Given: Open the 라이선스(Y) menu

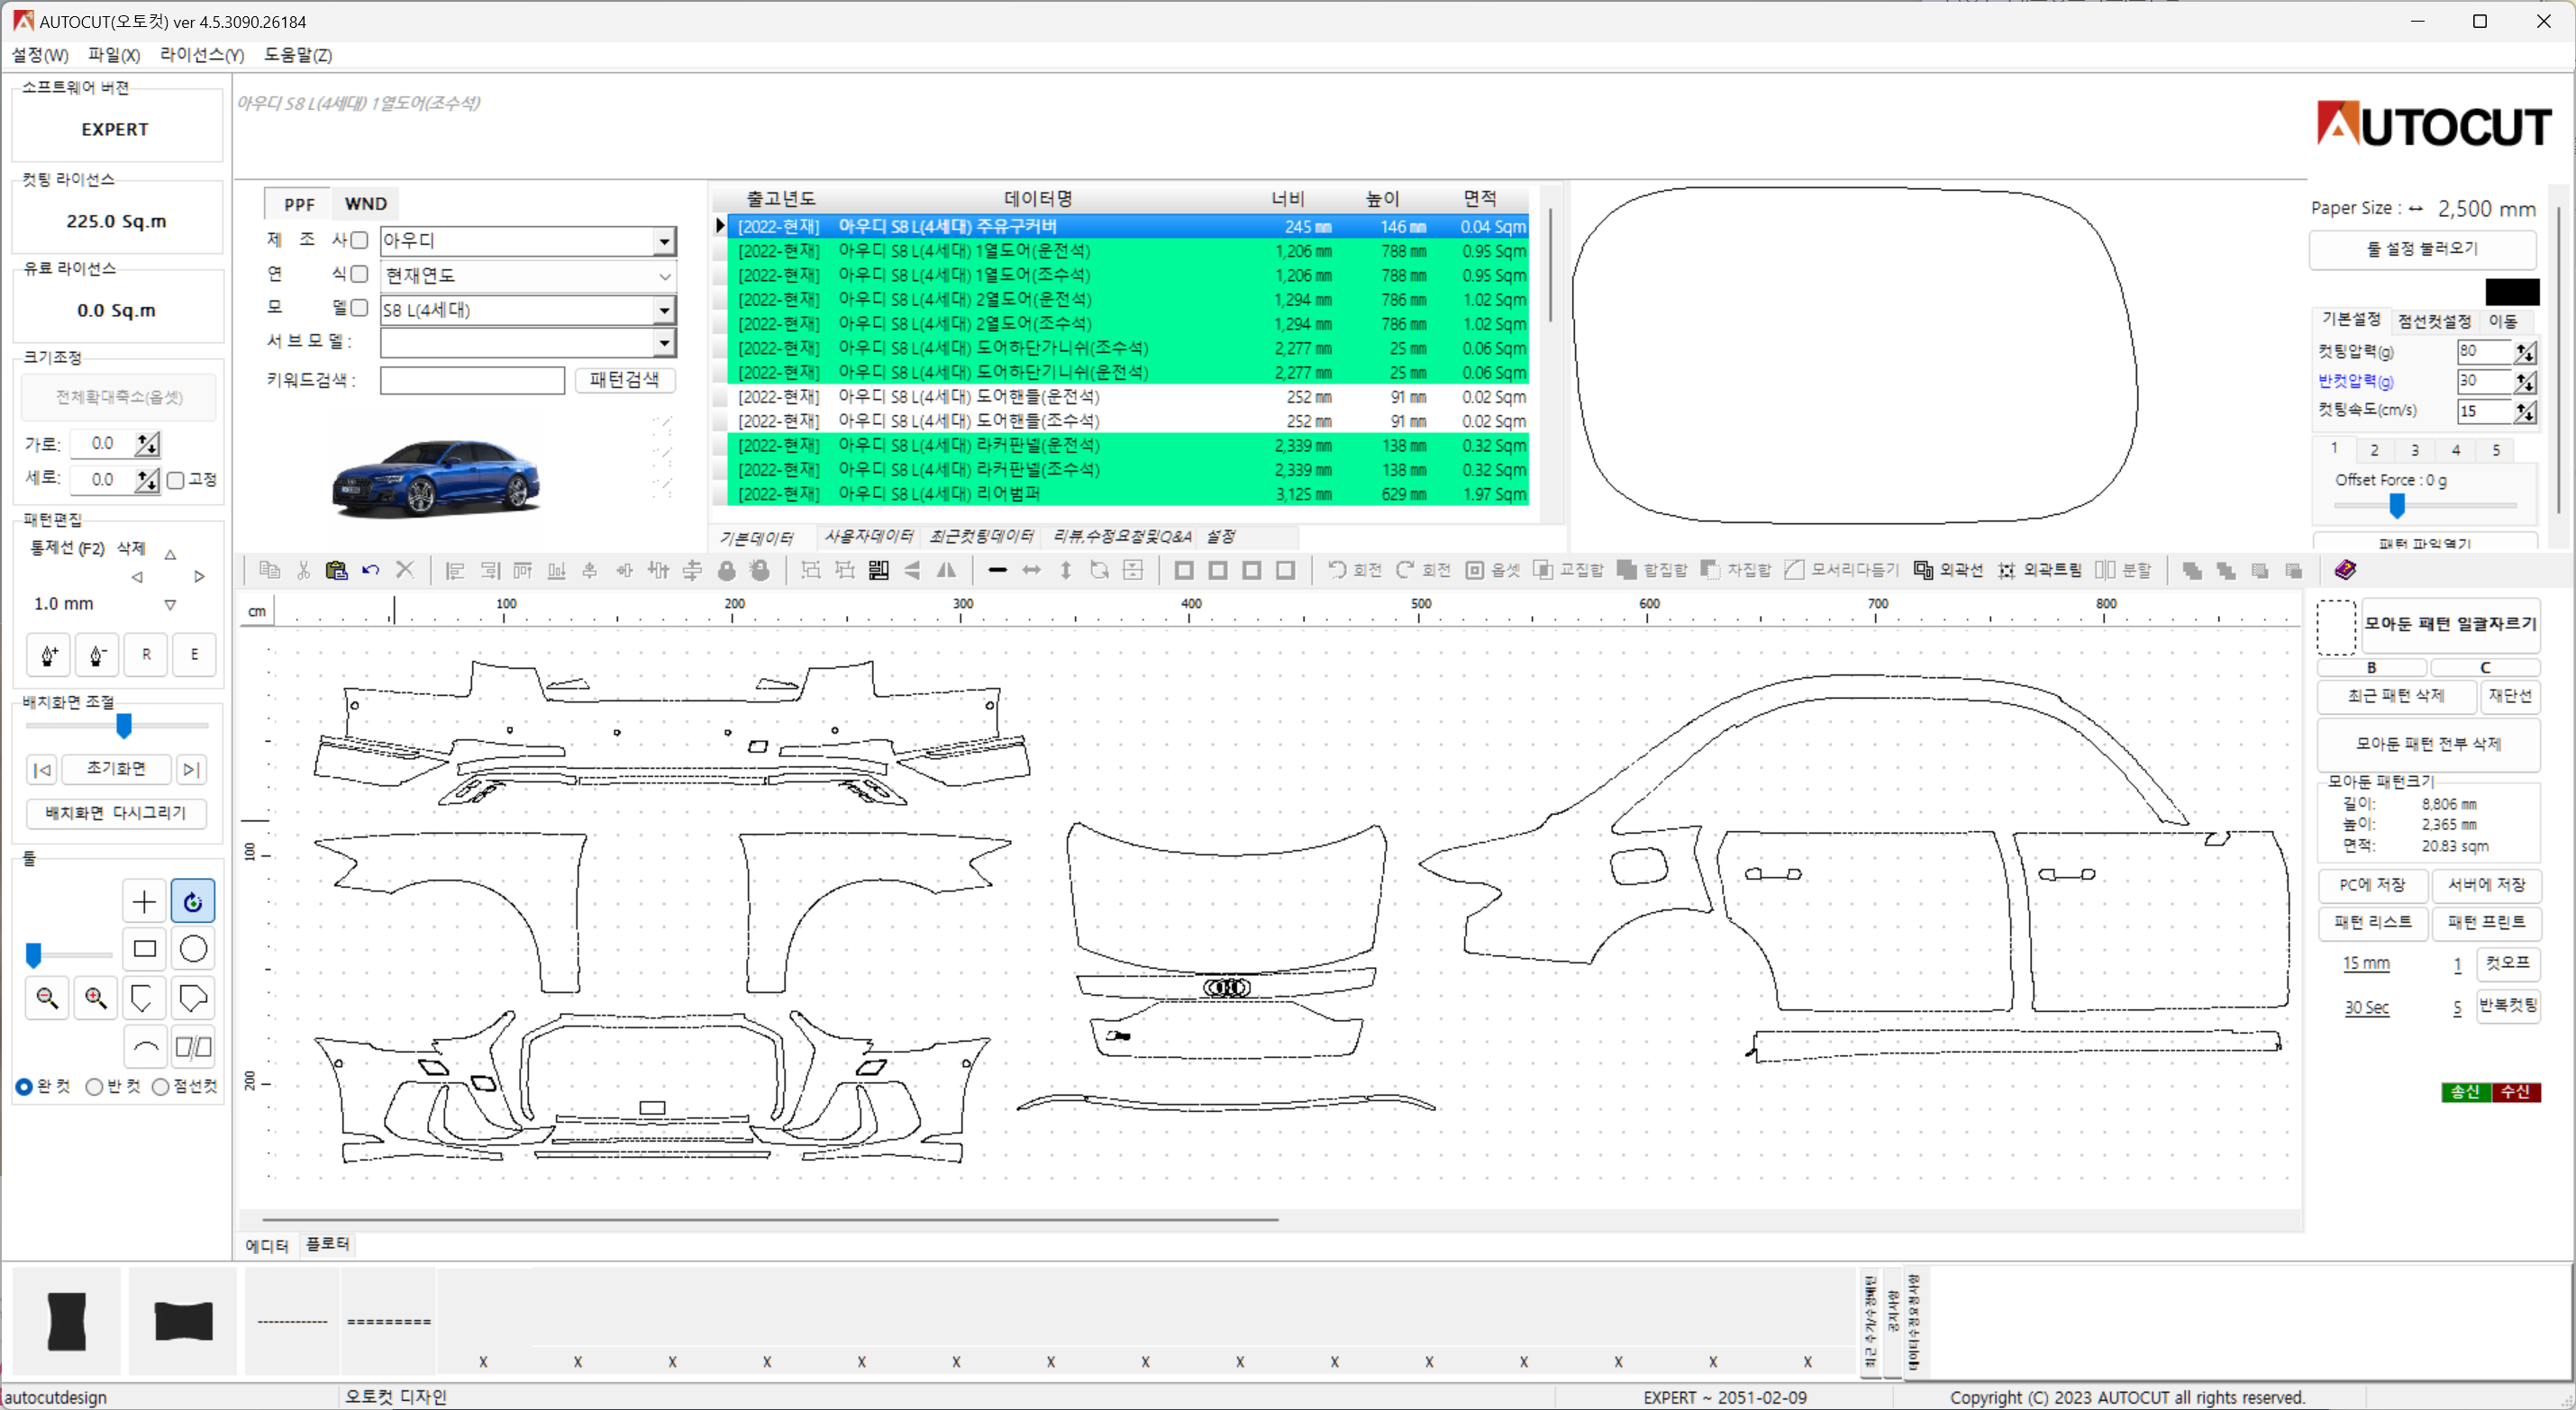Looking at the screenshot, I should [202, 55].
